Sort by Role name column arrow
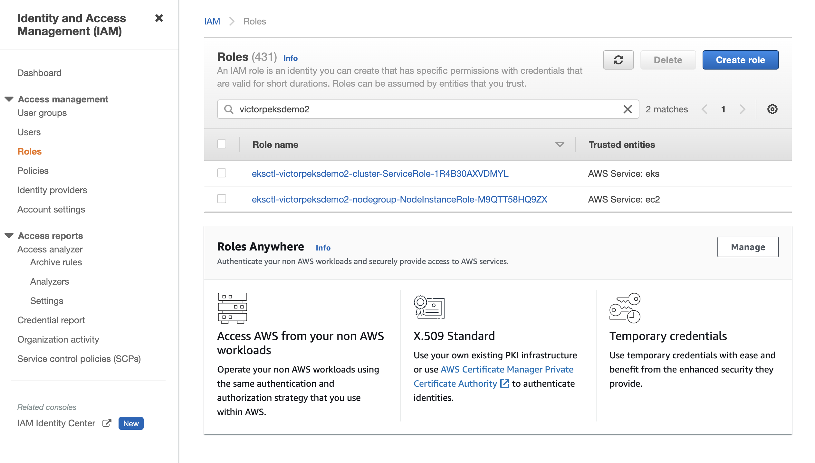 pos(560,145)
